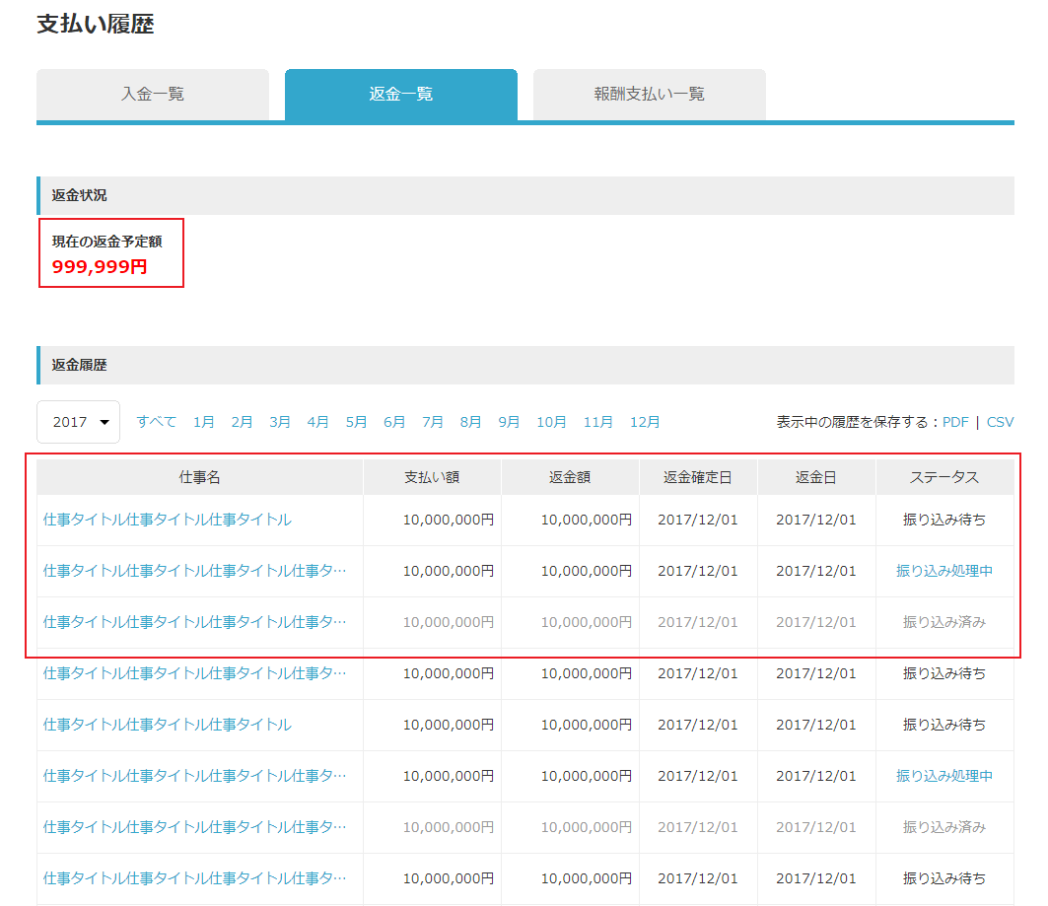Open the job title in the last table row
The width and height of the screenshot is (1048, 906).
194,878
